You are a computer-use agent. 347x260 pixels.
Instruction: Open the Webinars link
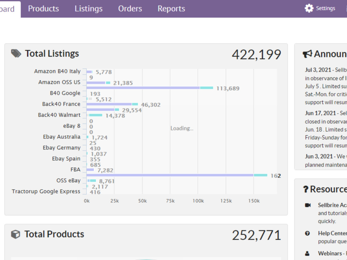click(x=330, y=253)
